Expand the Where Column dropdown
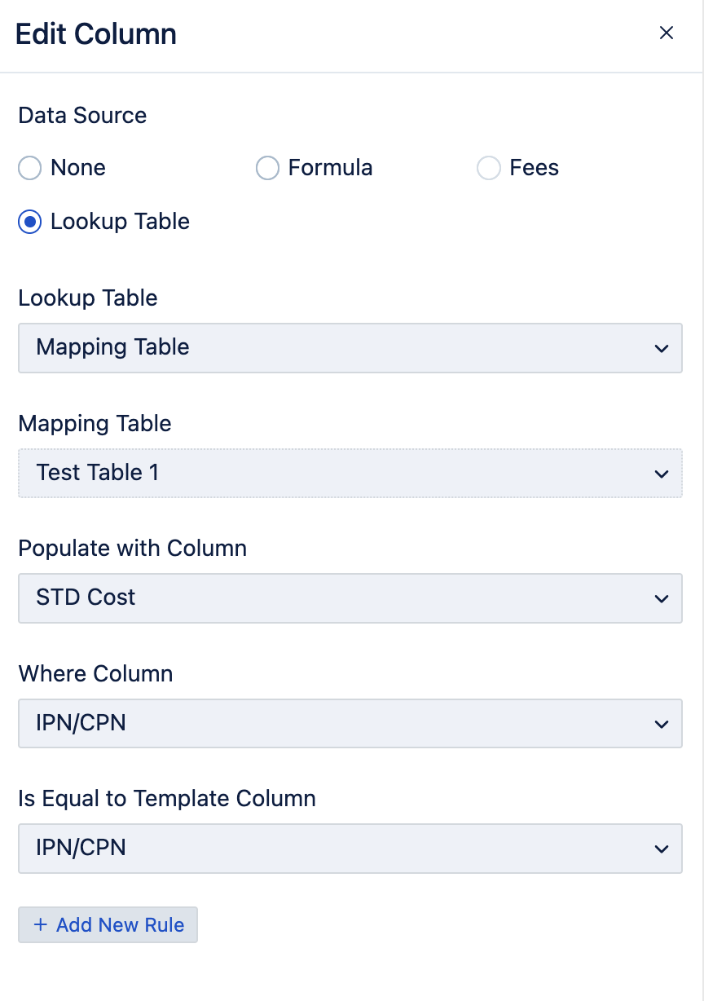The height and width of the screenshot is (1001, 704). tap(350, 724)
